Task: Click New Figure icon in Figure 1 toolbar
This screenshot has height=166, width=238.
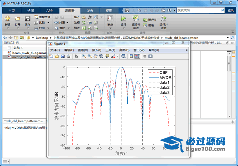Action: click(51, 56)
